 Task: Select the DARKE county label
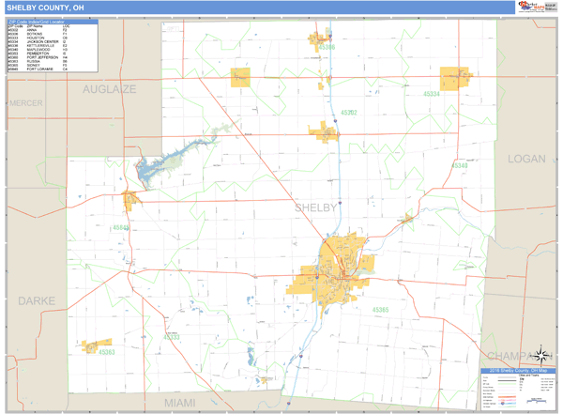pos(36,300)
